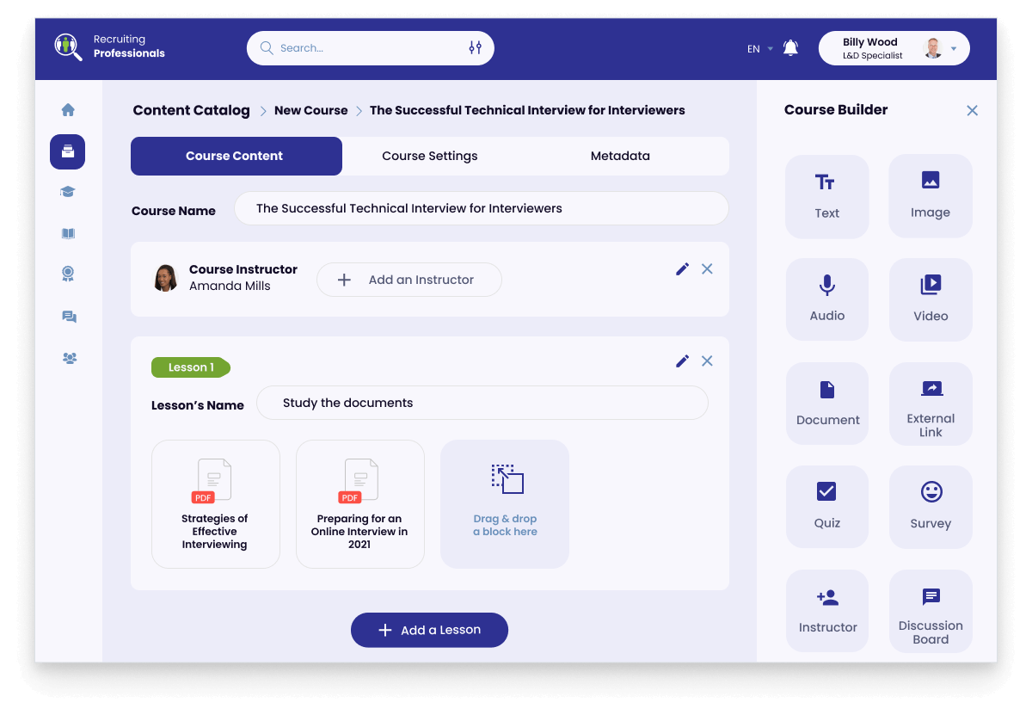This screenshot has width=1032, height=715.
Task: Open the certificates badge icon in sidebar
Action: point(68,274)
